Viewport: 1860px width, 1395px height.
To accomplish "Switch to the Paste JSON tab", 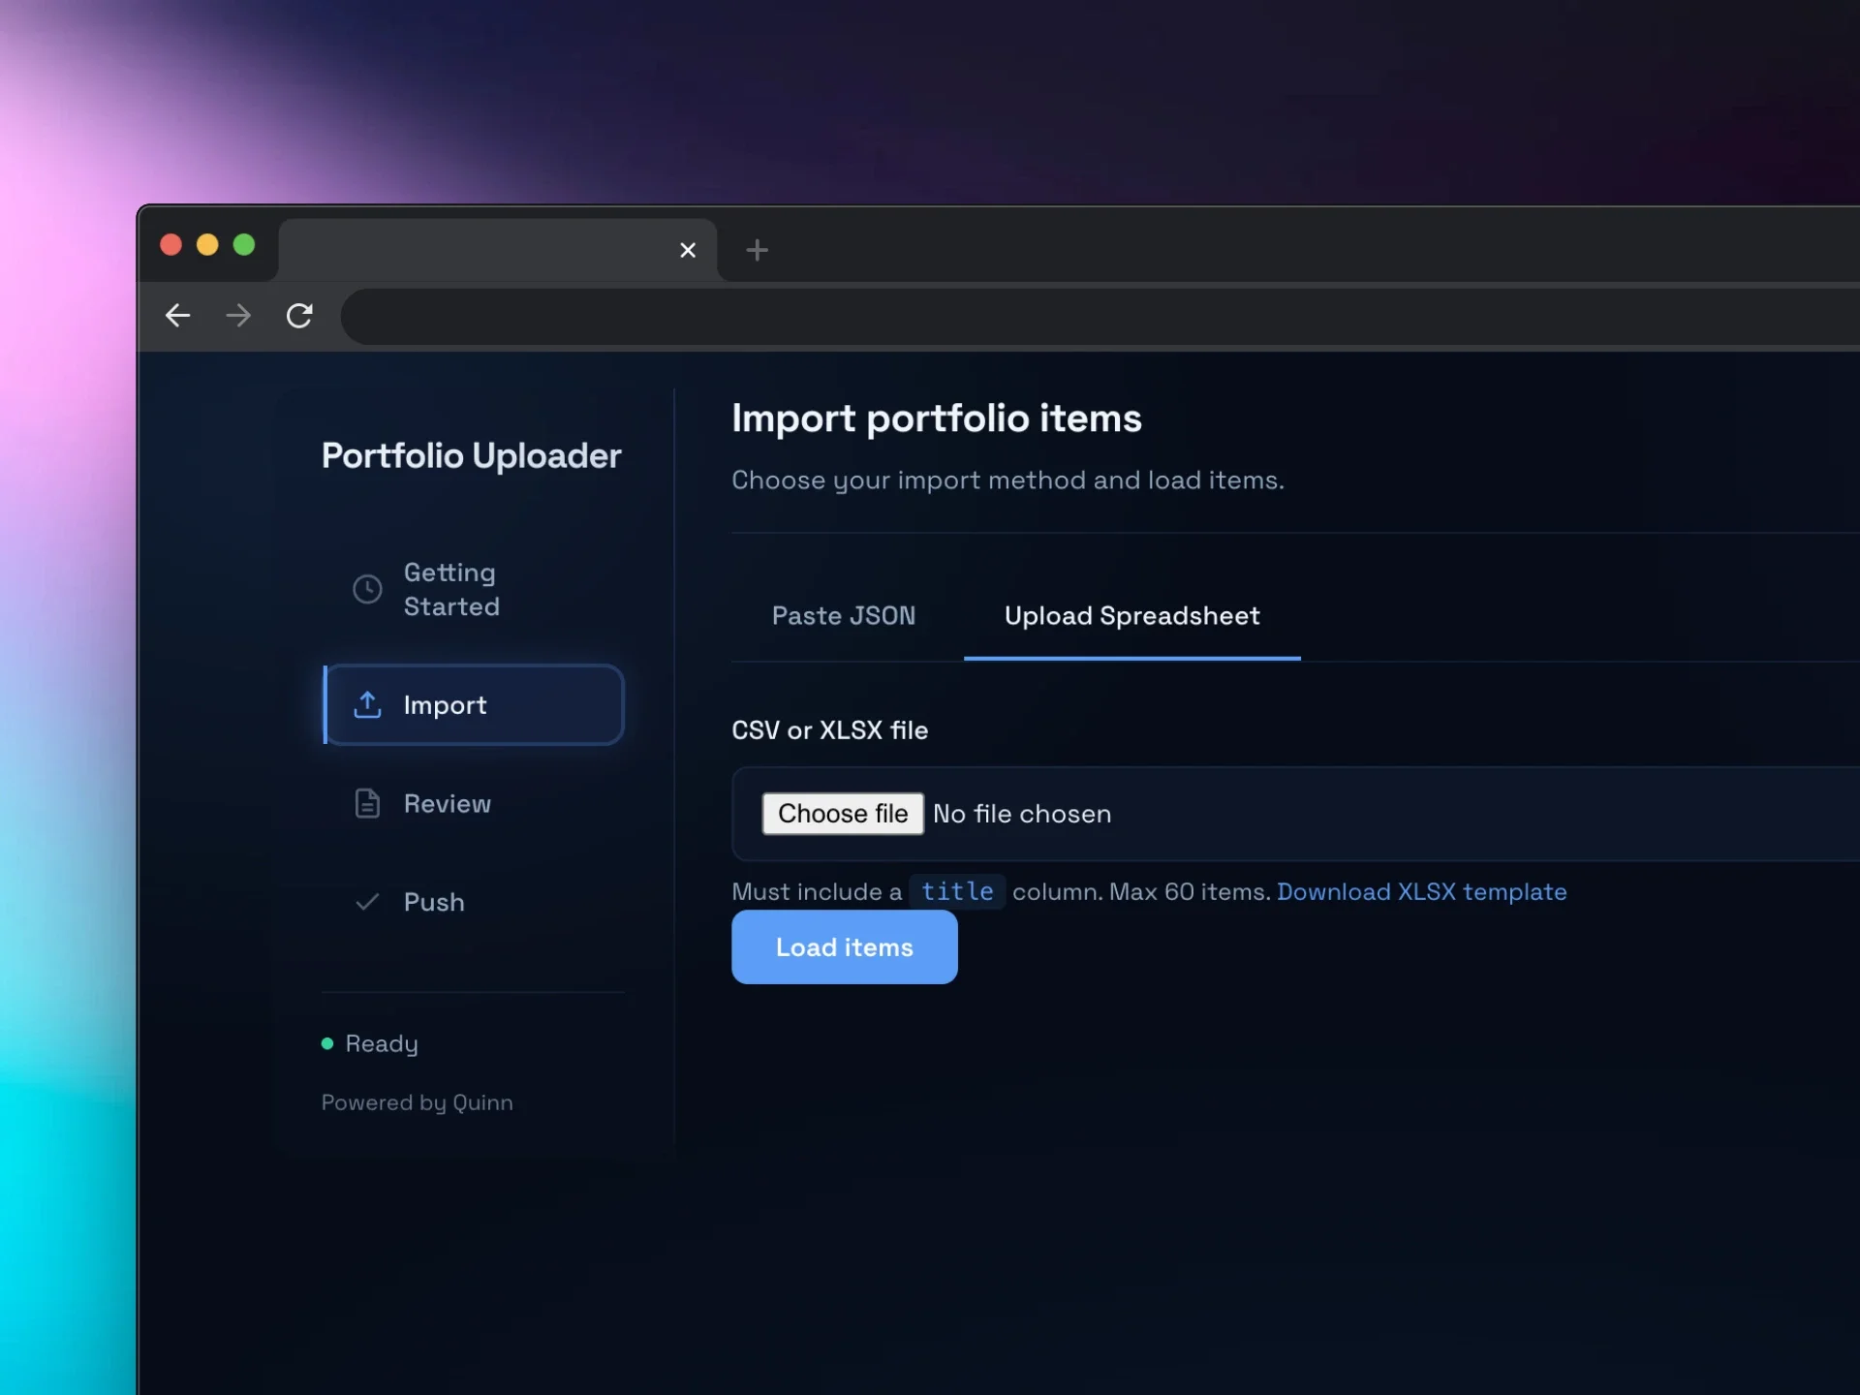I will [843, 616].
